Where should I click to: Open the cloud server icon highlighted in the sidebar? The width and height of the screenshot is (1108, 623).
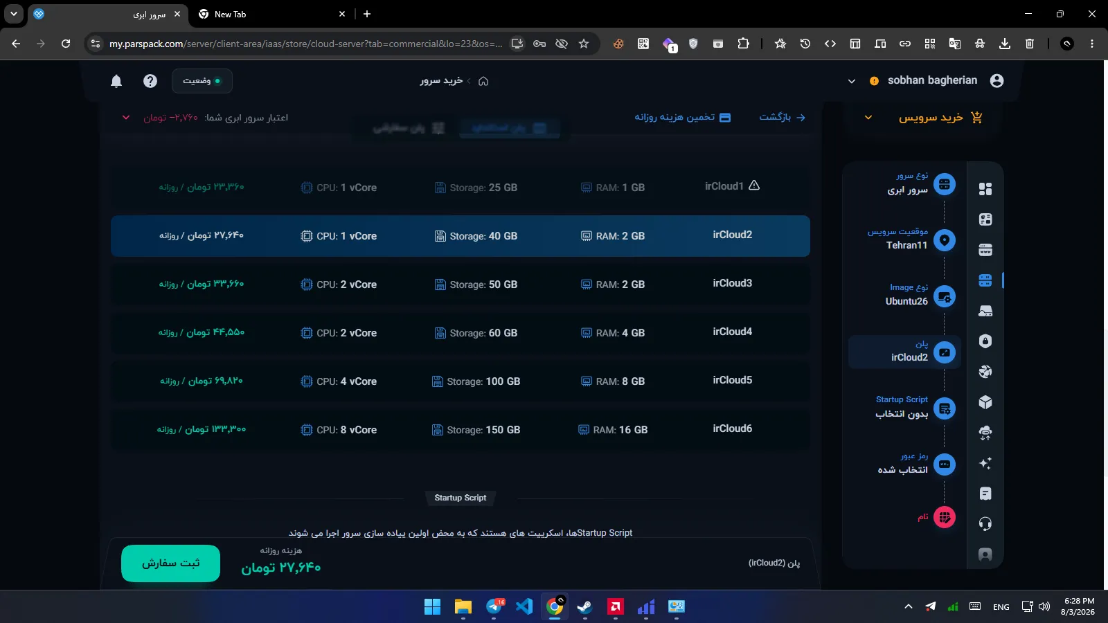point(985,280)
